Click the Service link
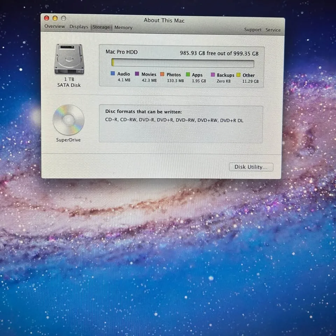336x336 pixels. pos(273,30)
